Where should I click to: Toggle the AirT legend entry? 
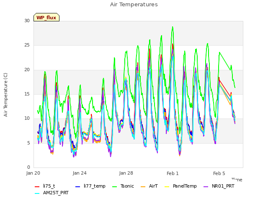pyautogui.click(x=149, y=186)
